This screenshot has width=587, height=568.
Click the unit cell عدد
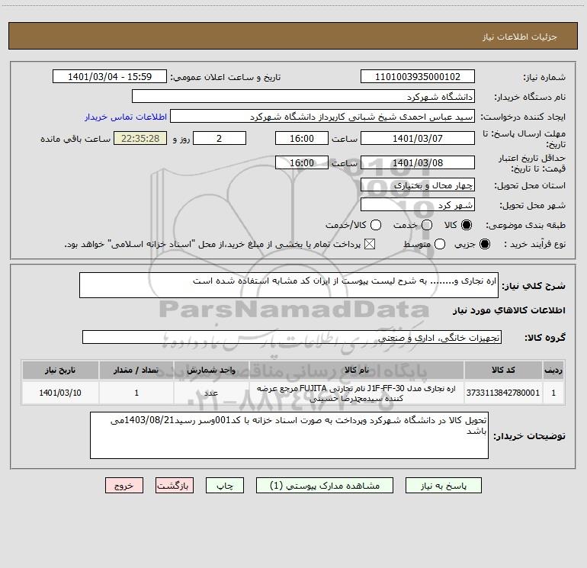coord(211,393)
